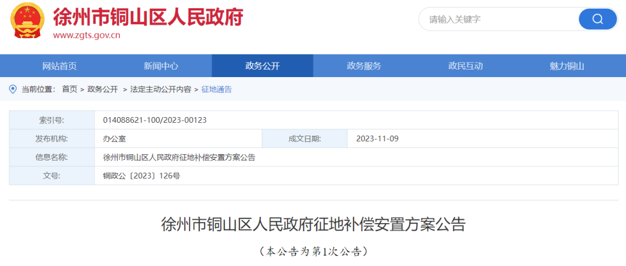This screenshot has height=266, width=626.
Task: Click the www.zgts.gov.cn site address
Action: (86, 35)
